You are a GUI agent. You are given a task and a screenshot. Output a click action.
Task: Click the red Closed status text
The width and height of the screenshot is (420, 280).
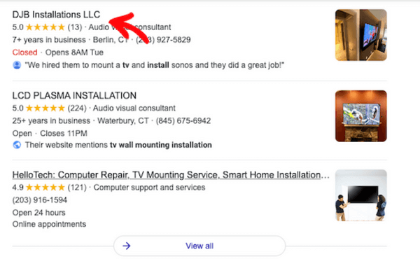click(x=24, y=52)
